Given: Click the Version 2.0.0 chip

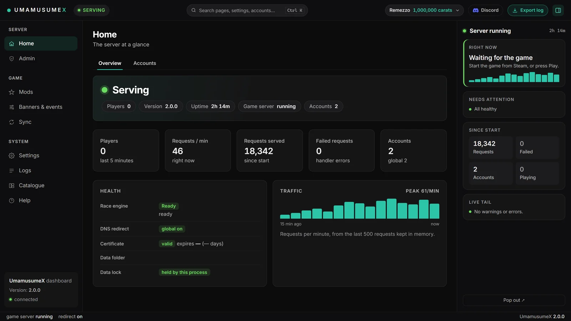Looking at the screenshot, I should [161, 106].
